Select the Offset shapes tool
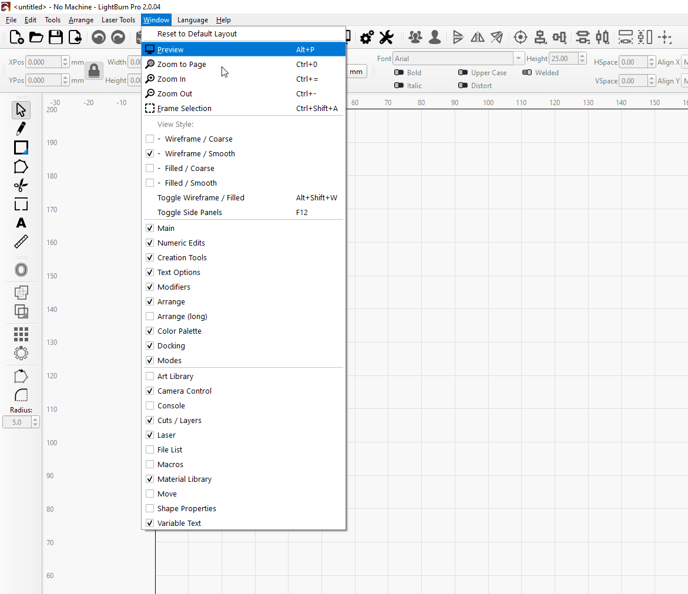The image size is (688, 594). [21, 270]
